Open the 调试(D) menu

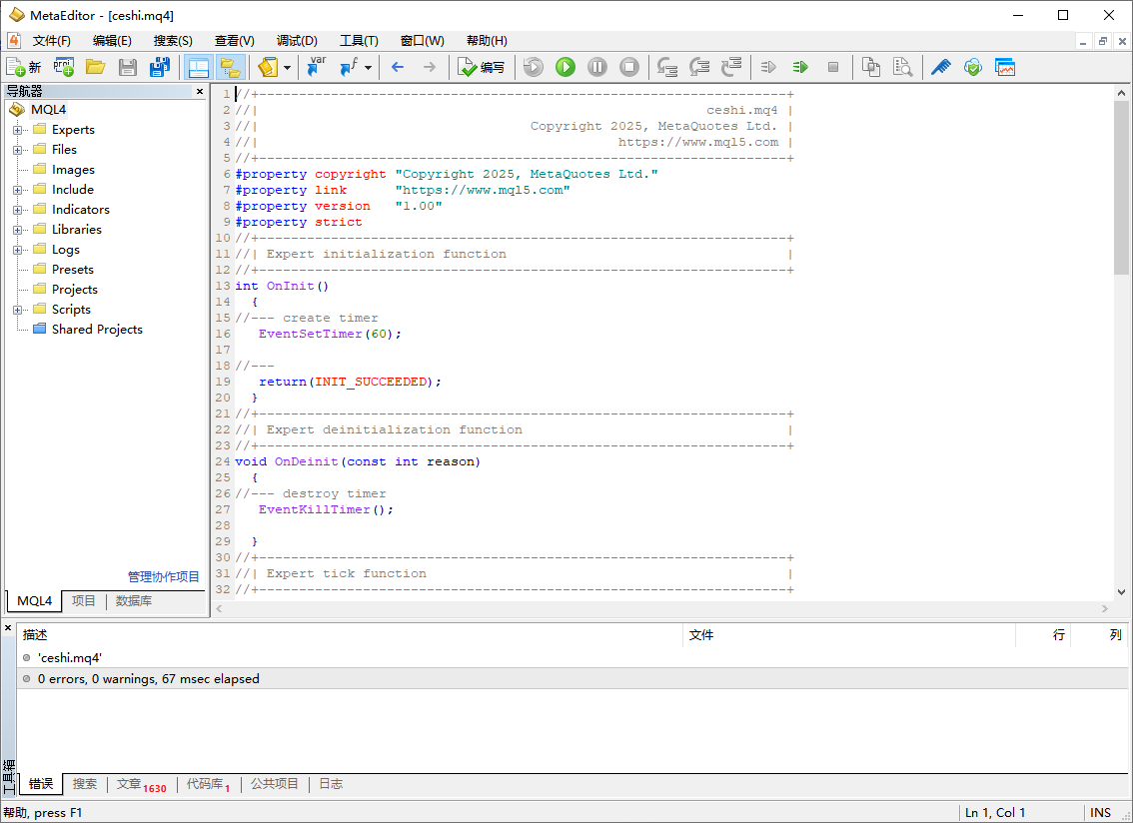pos(297,41)
